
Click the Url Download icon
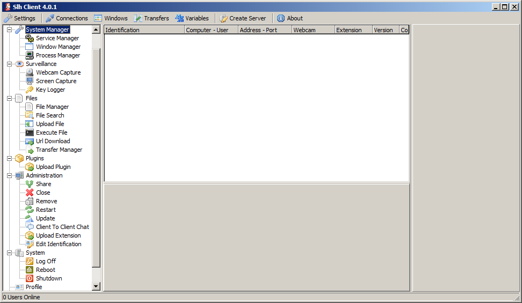[x=30, y=141]
